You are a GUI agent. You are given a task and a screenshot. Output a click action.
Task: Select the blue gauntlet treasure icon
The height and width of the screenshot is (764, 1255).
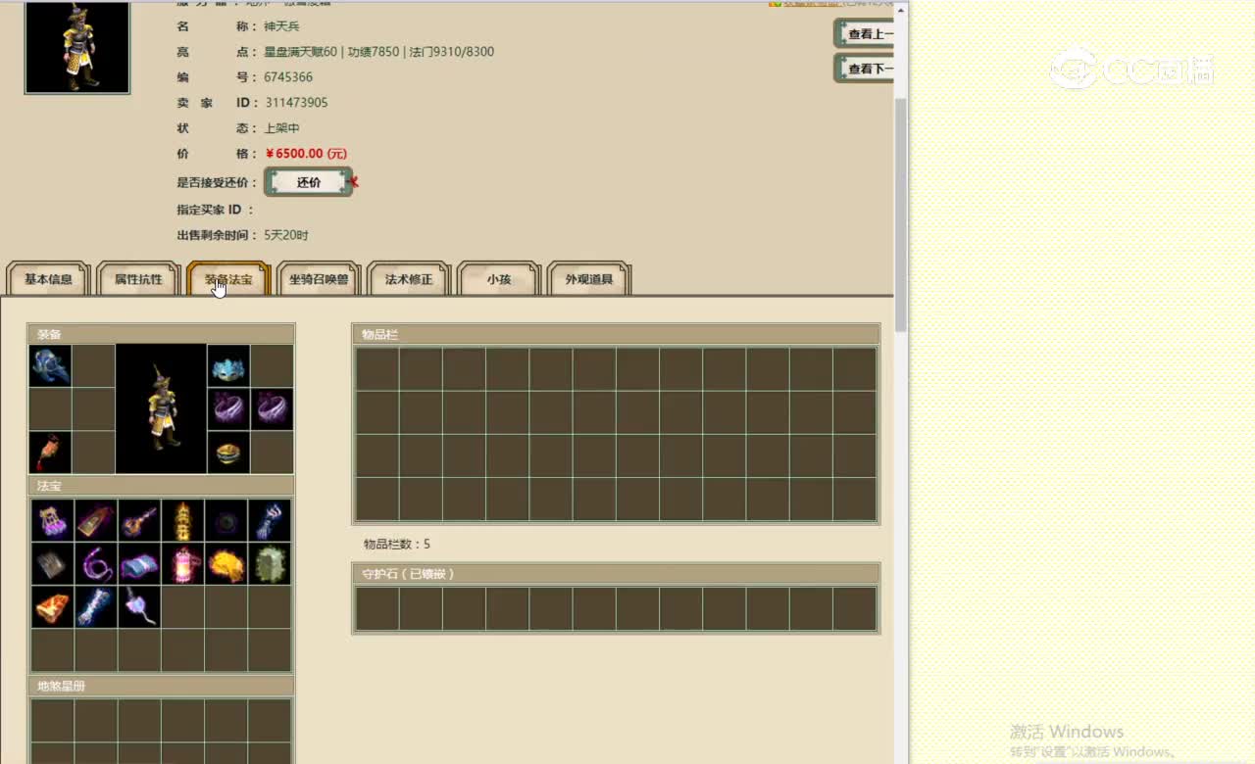click(x=269, y=520)
